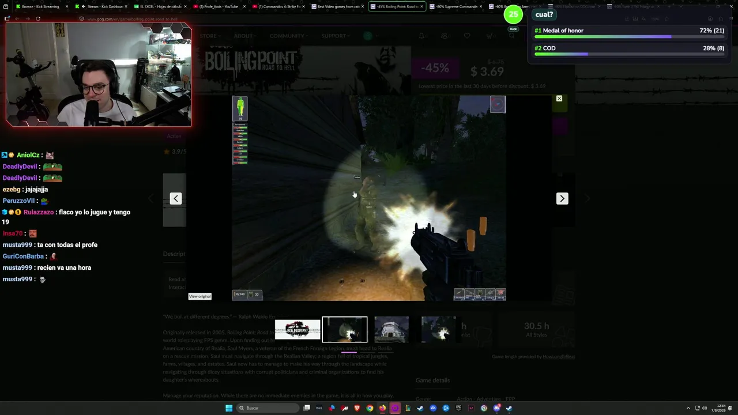Image resolution: width=738 pixels, height=415 pixels.
Task: Click the browser reload button
Action: pyautogui.click(x=38, y=18)
